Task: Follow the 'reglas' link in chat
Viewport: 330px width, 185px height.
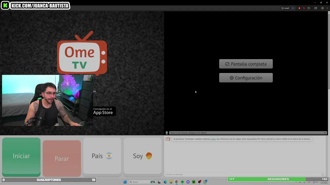Action: (213, 139)
